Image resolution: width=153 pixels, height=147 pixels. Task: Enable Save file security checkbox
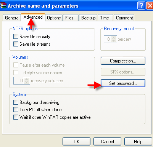(16, 37)
